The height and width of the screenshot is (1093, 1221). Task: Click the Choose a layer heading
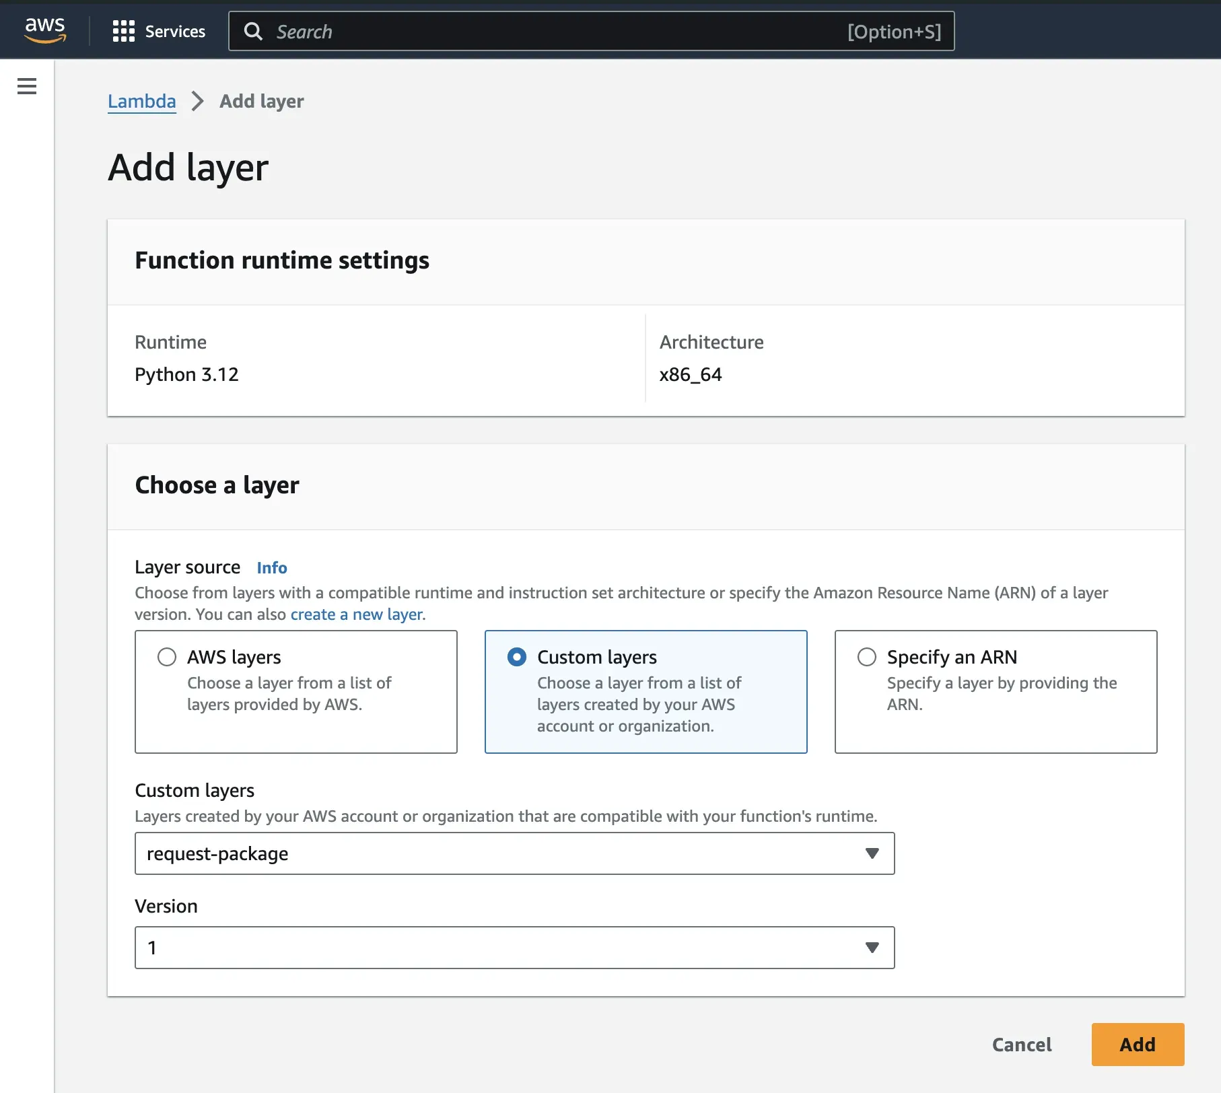point(217,485)
